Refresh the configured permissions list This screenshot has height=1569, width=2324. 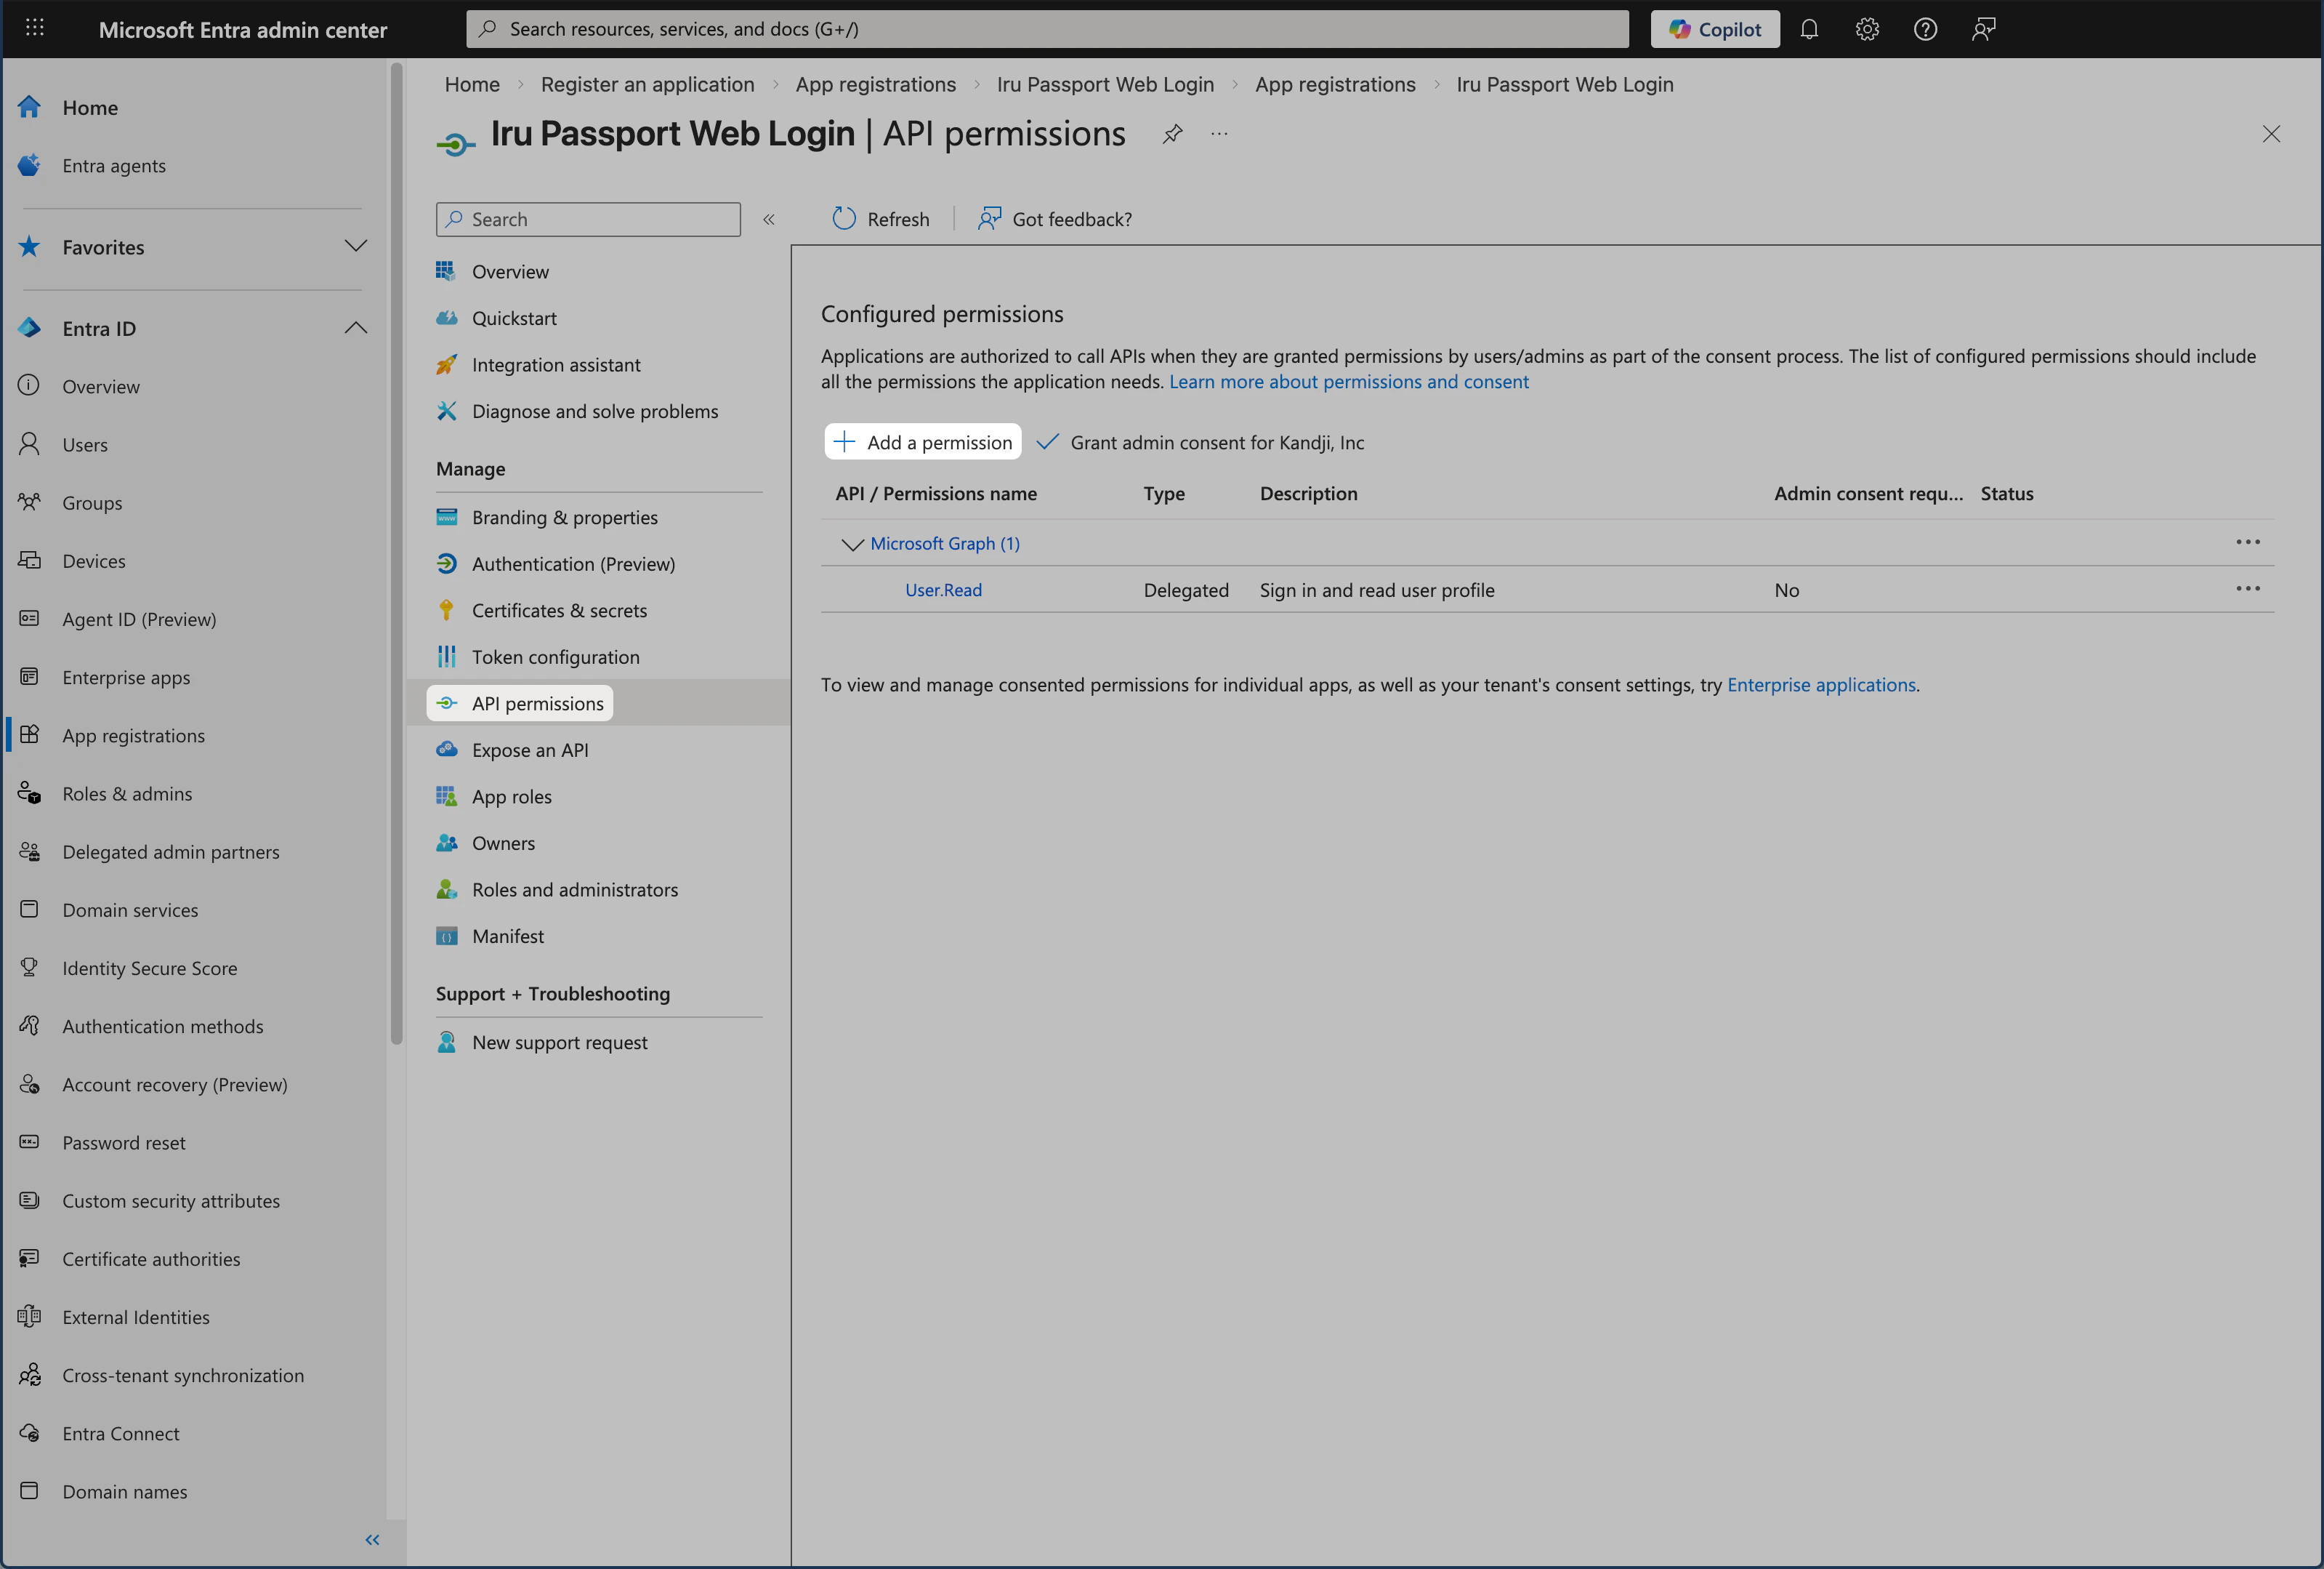click(x=881, y=218)
